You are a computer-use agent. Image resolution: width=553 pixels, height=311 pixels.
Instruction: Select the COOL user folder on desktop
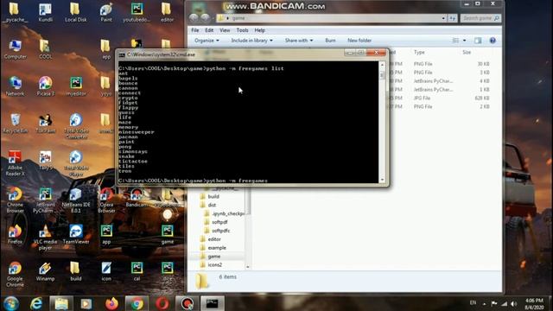[x=46, y=49]
